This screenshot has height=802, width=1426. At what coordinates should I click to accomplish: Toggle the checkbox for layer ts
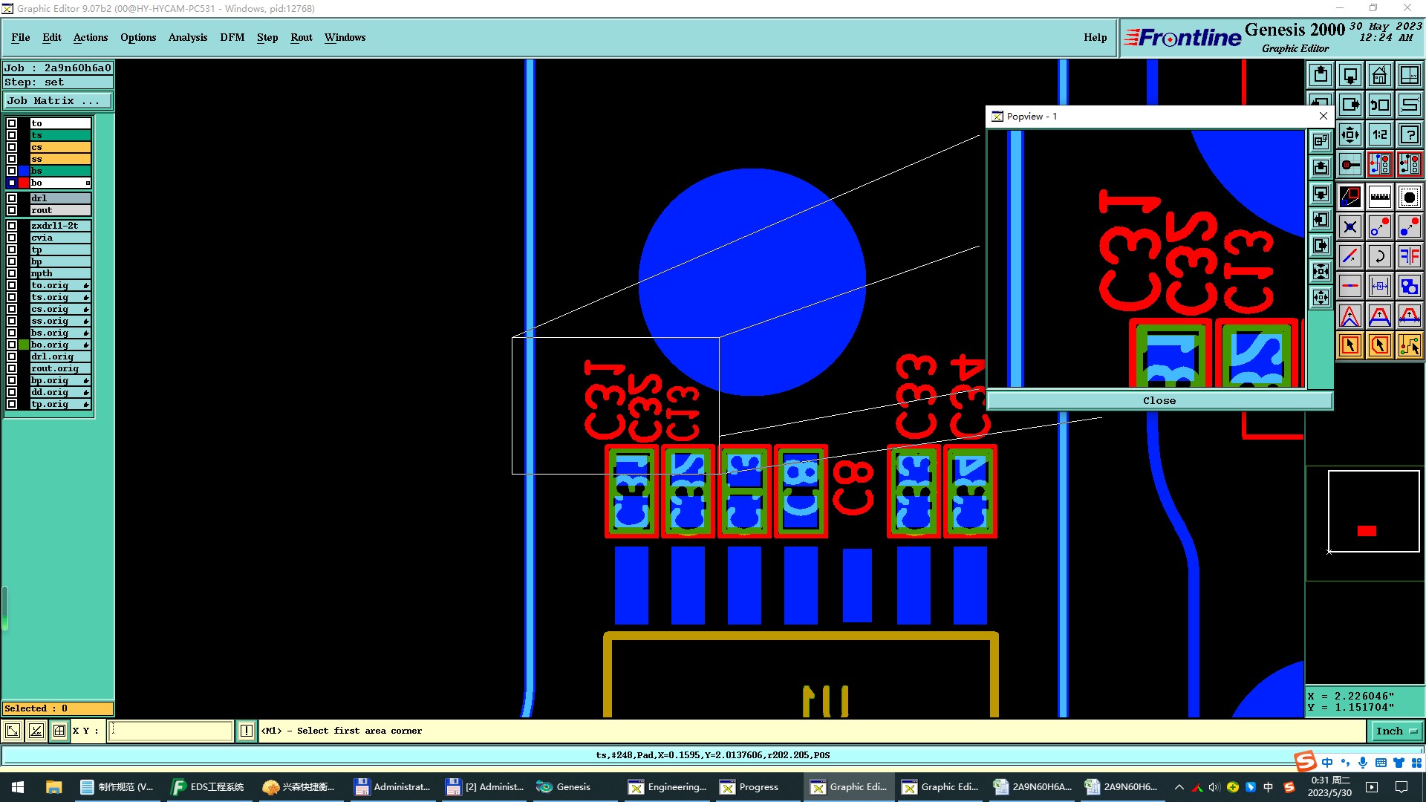pos(12,135)
